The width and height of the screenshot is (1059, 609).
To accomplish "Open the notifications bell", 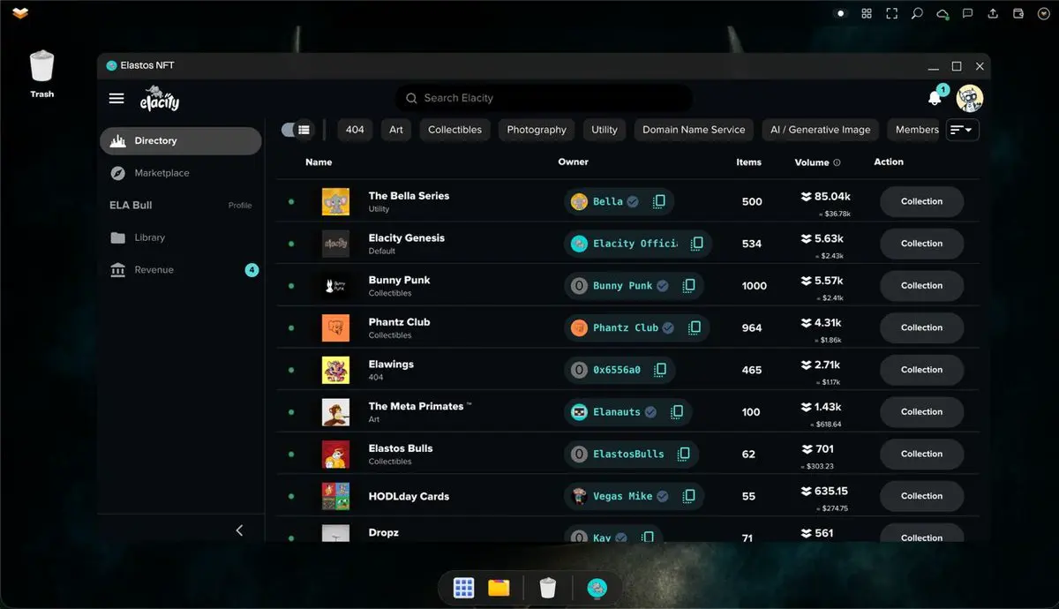I will click(x=935, y=98).
